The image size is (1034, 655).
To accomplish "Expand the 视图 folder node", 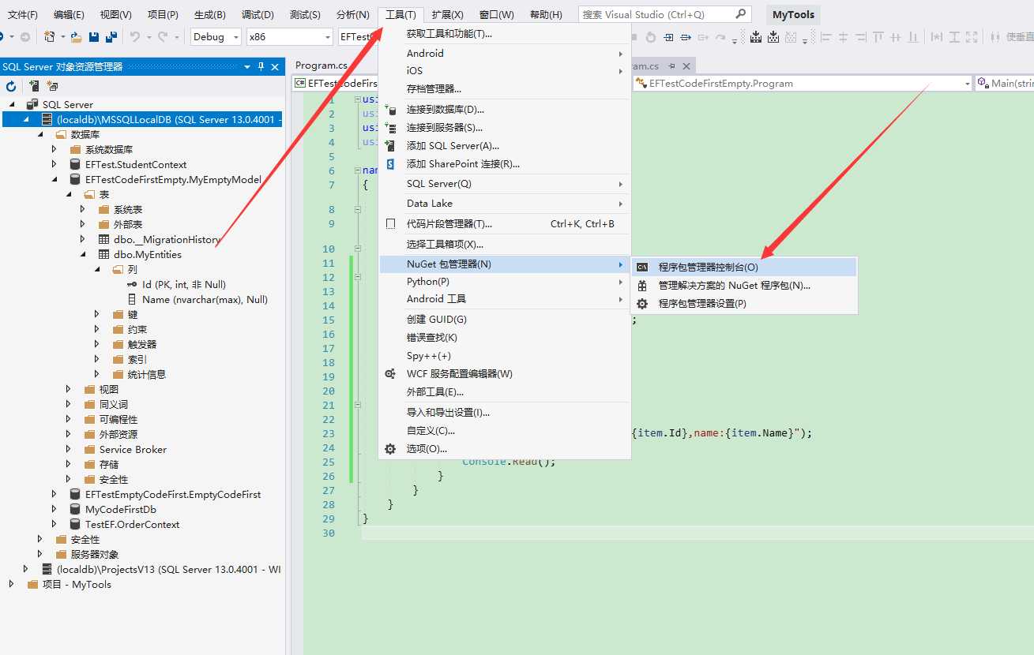I will point(68,389).
